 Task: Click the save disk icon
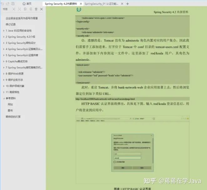pyautogui.click(x=13, y=3)
